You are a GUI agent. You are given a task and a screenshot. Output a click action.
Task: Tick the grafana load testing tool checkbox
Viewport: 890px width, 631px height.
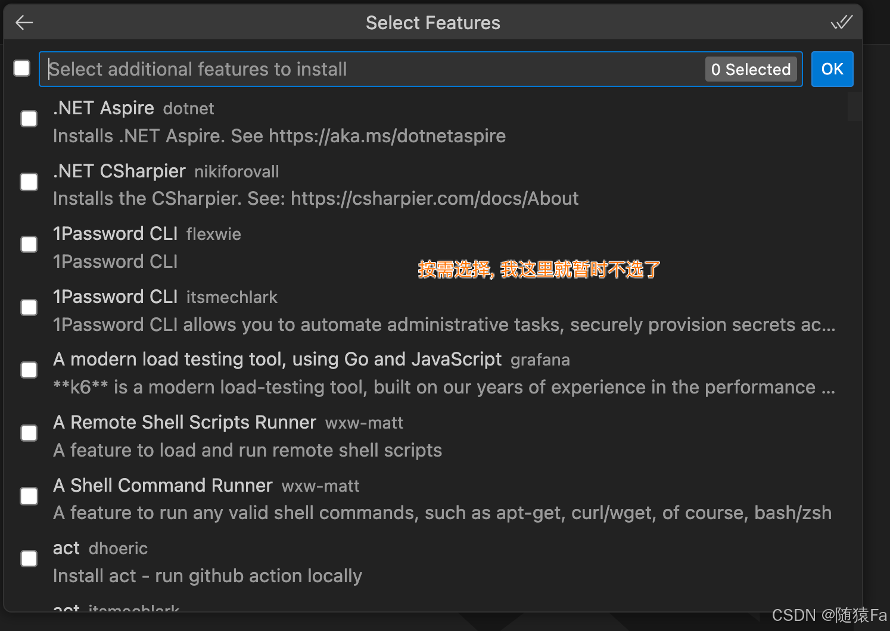(29, 370)
